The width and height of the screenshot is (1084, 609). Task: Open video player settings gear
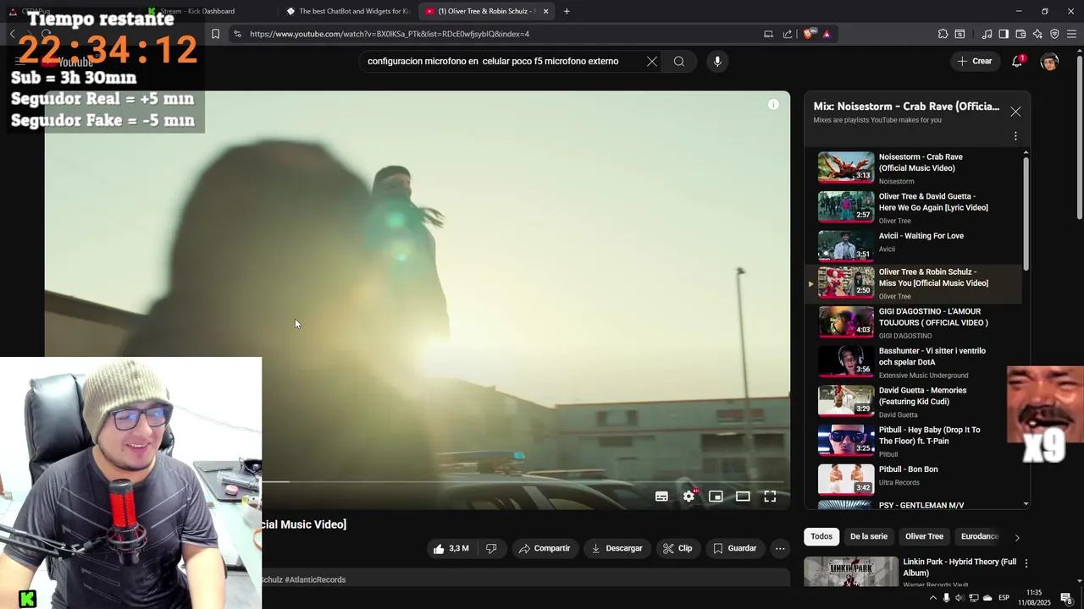[x=689, y=497]
